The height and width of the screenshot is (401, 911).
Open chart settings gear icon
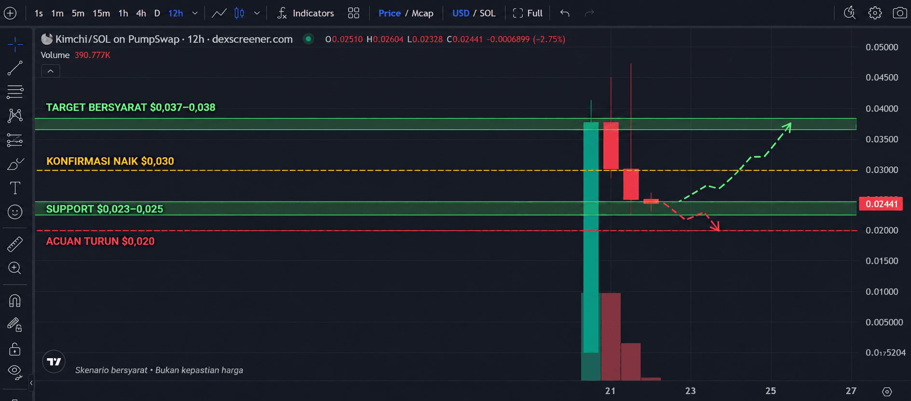pyautogui.click(x=875, y=13)
